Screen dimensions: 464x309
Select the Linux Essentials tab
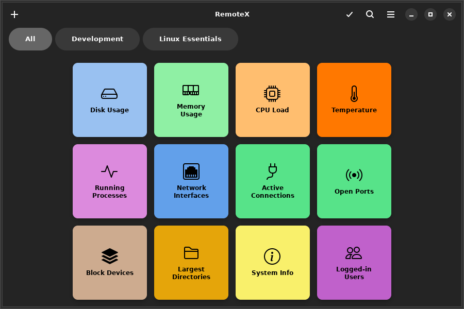point(190,39)
